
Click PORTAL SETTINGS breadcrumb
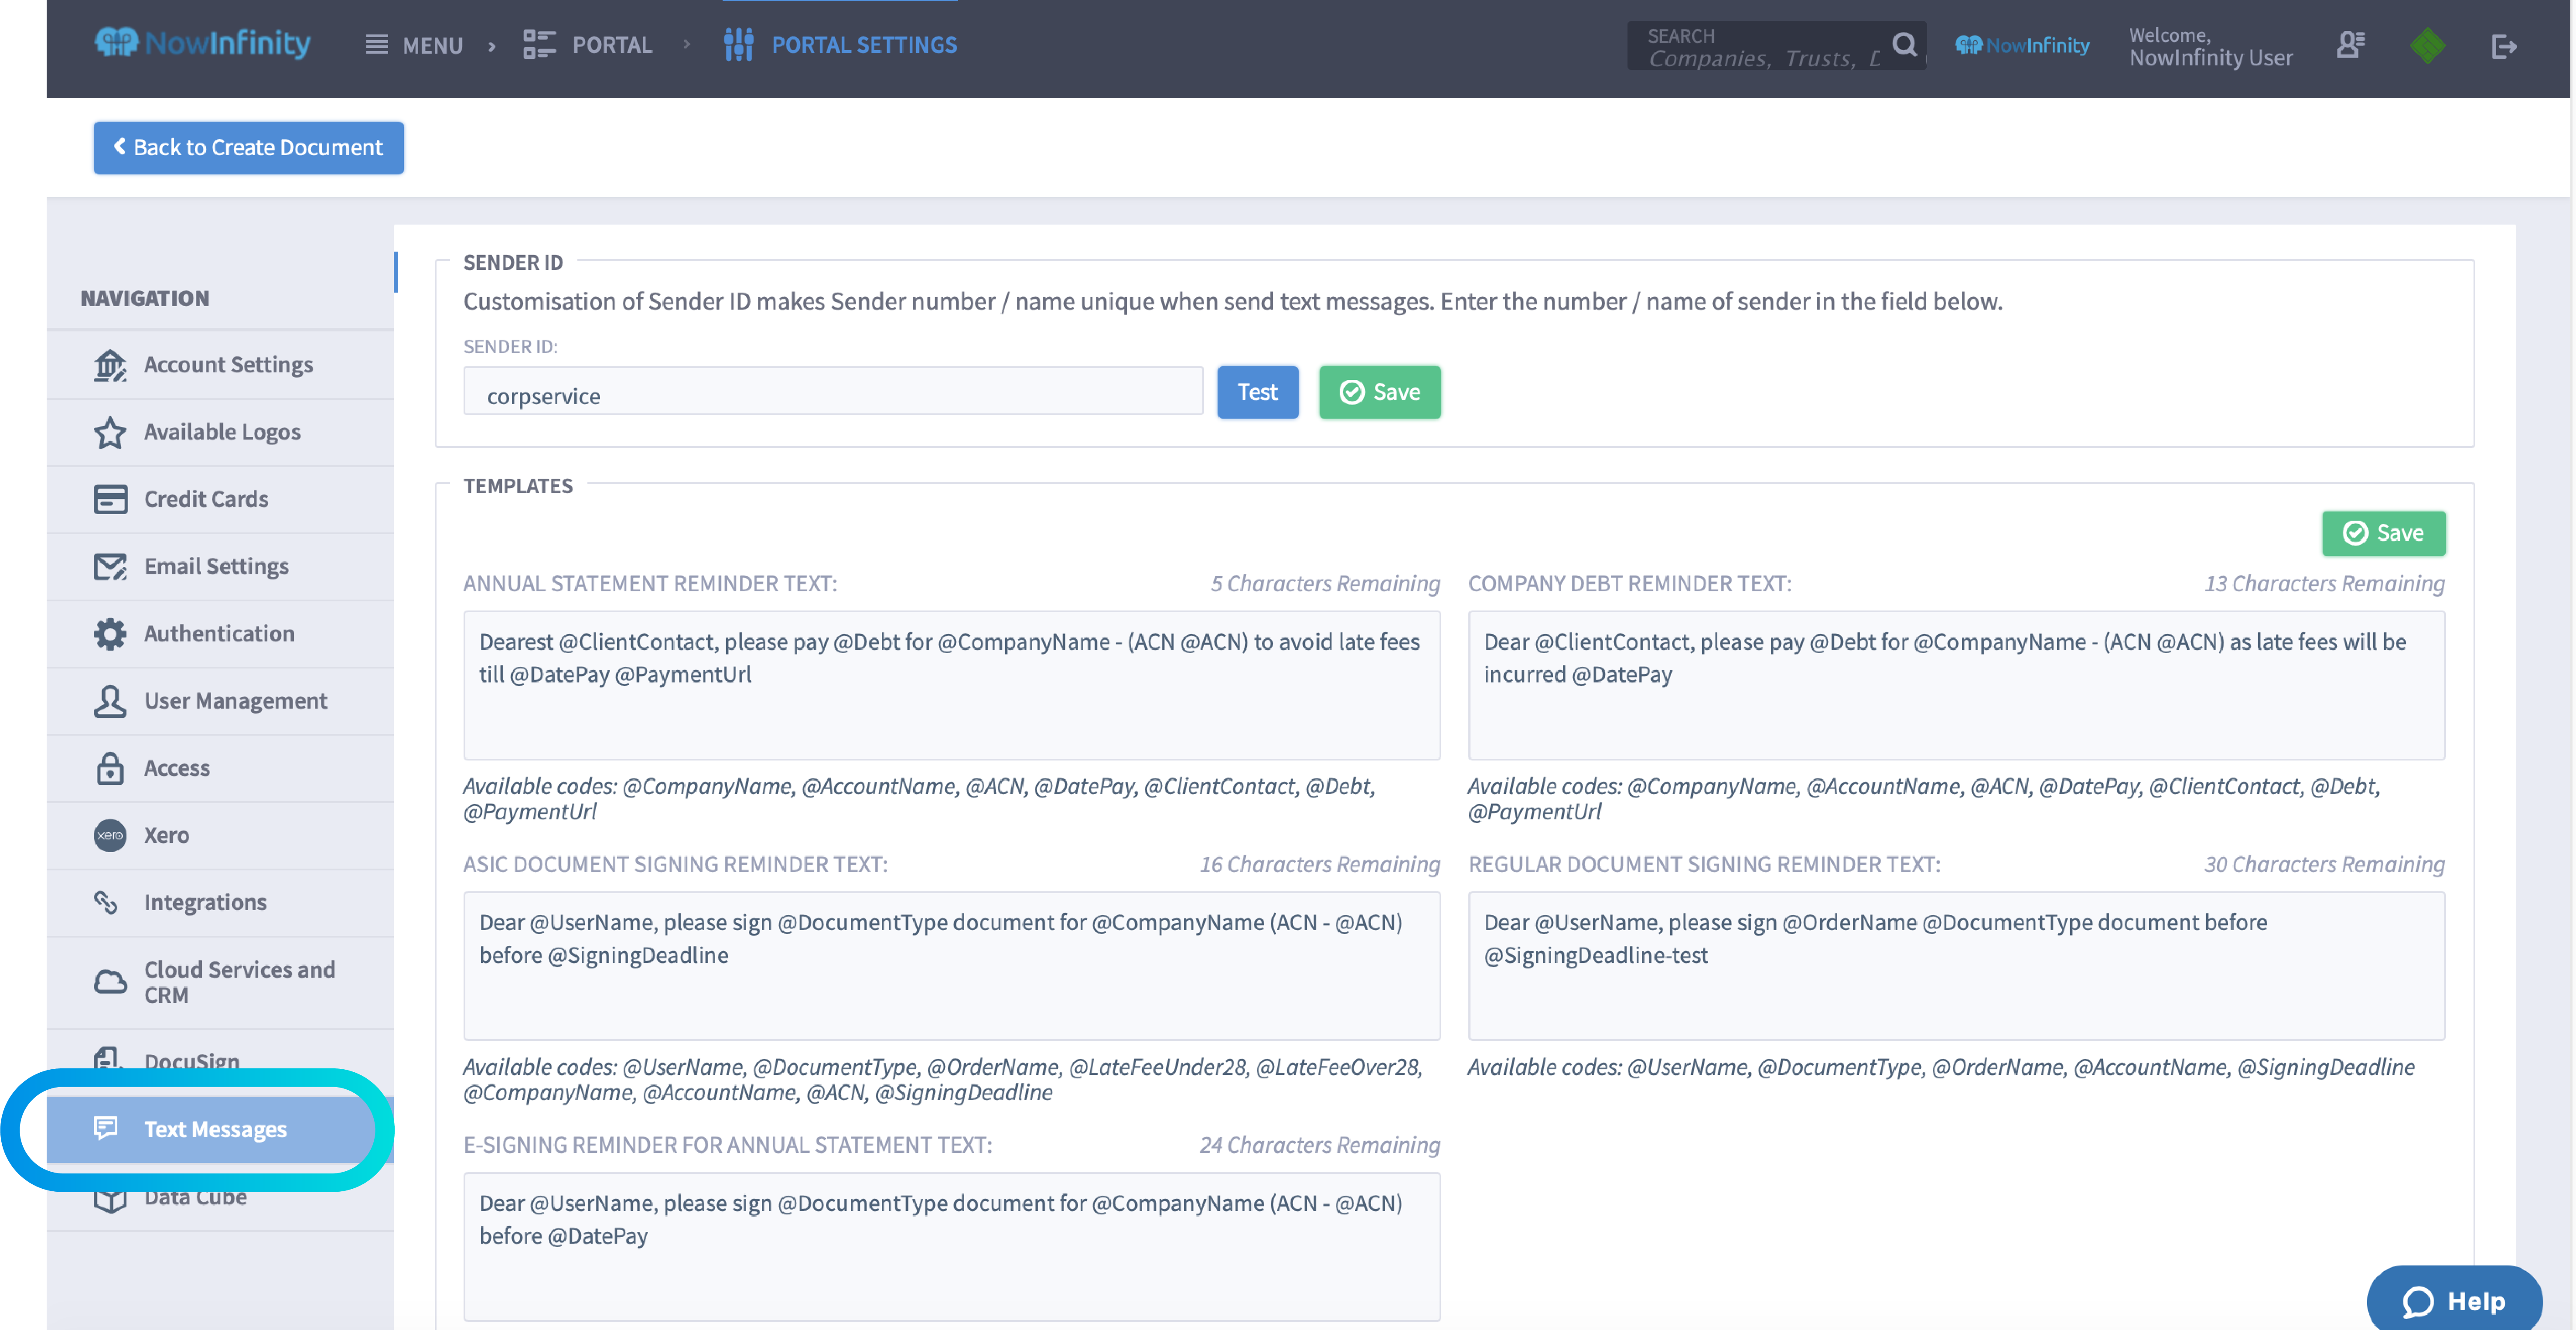pyautogui.click(x=864, y=45)
